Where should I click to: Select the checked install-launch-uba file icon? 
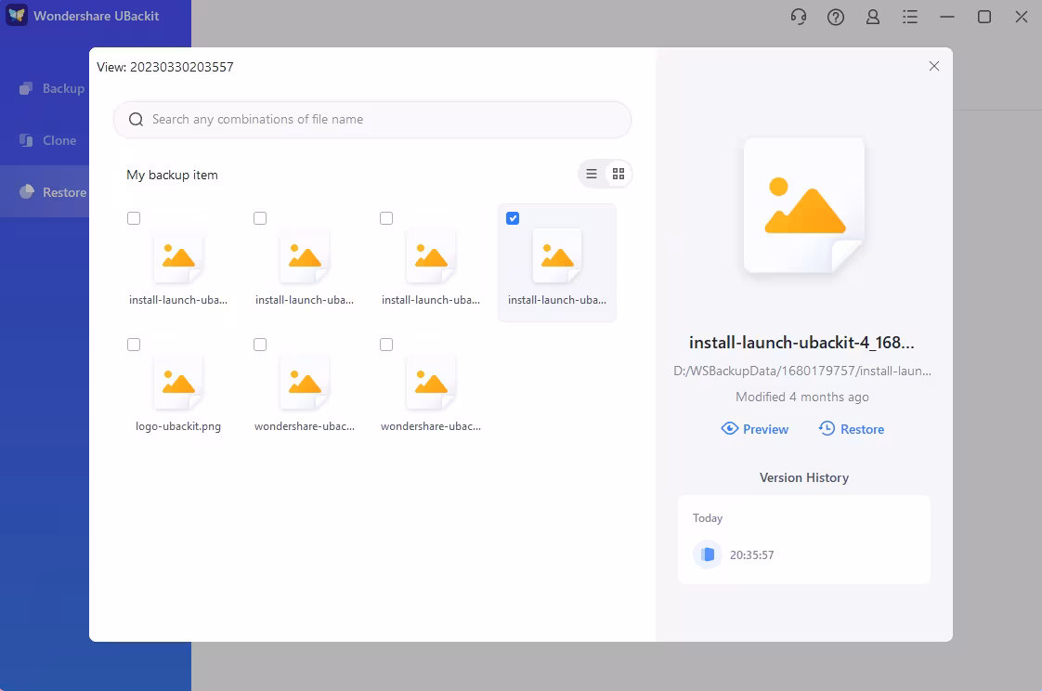pyautogui.click(x=557, y=256)
